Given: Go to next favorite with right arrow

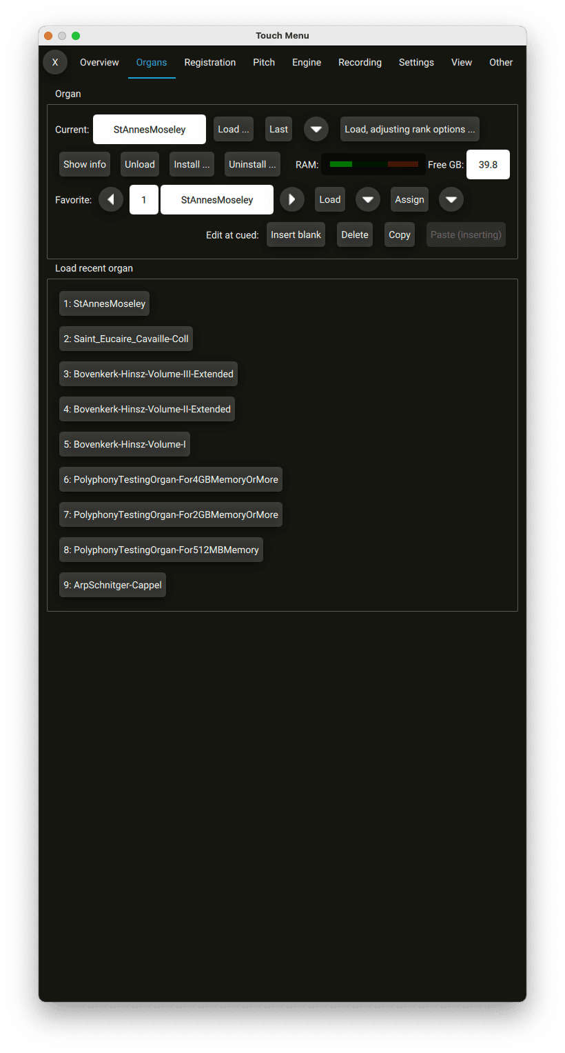Looking at the screenshot, I should pyautogui.click(x=292, y=199).
